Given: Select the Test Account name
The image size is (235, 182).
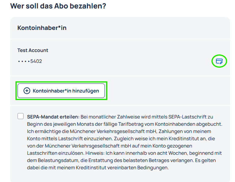Looking at the screenshot, I should pyautogui.click(x=33, y=50).
